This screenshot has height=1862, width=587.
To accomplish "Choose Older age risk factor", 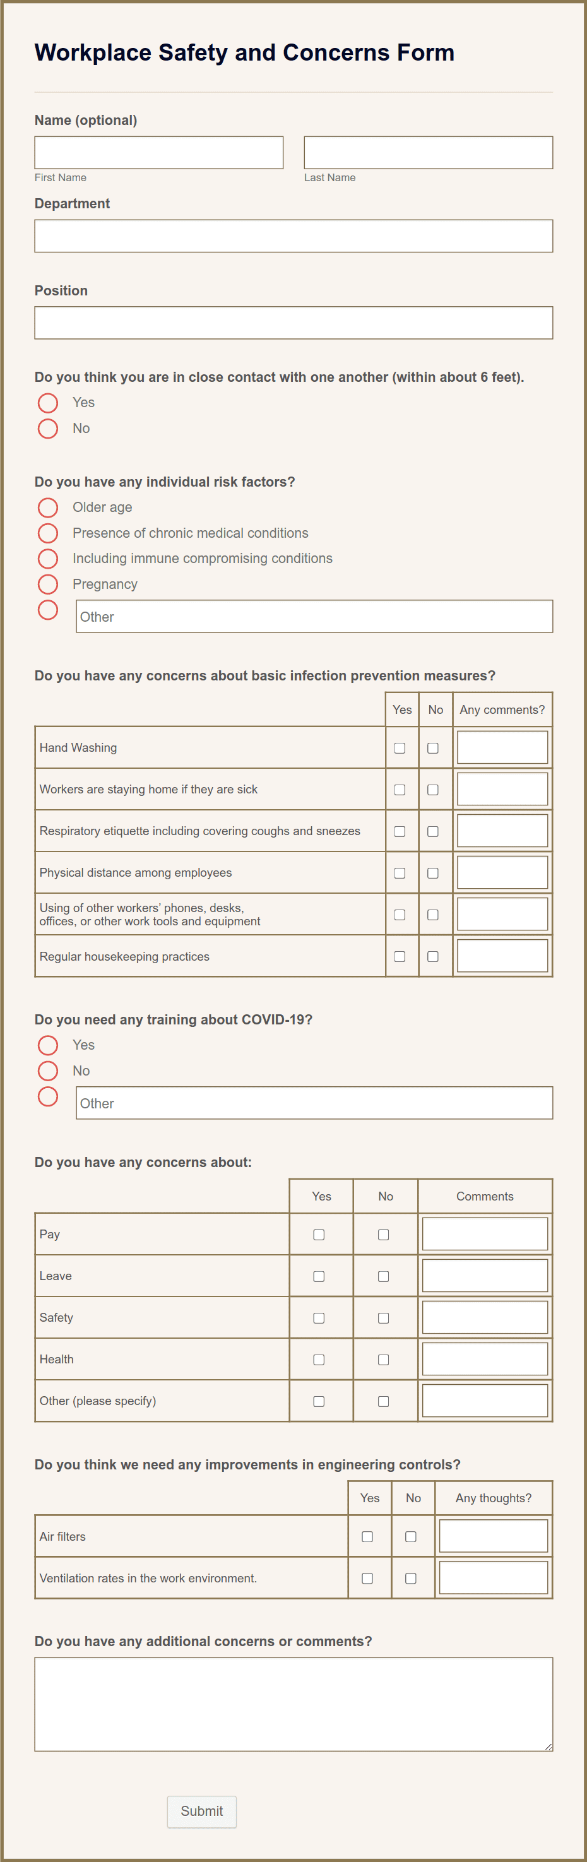I will point(48,507).
